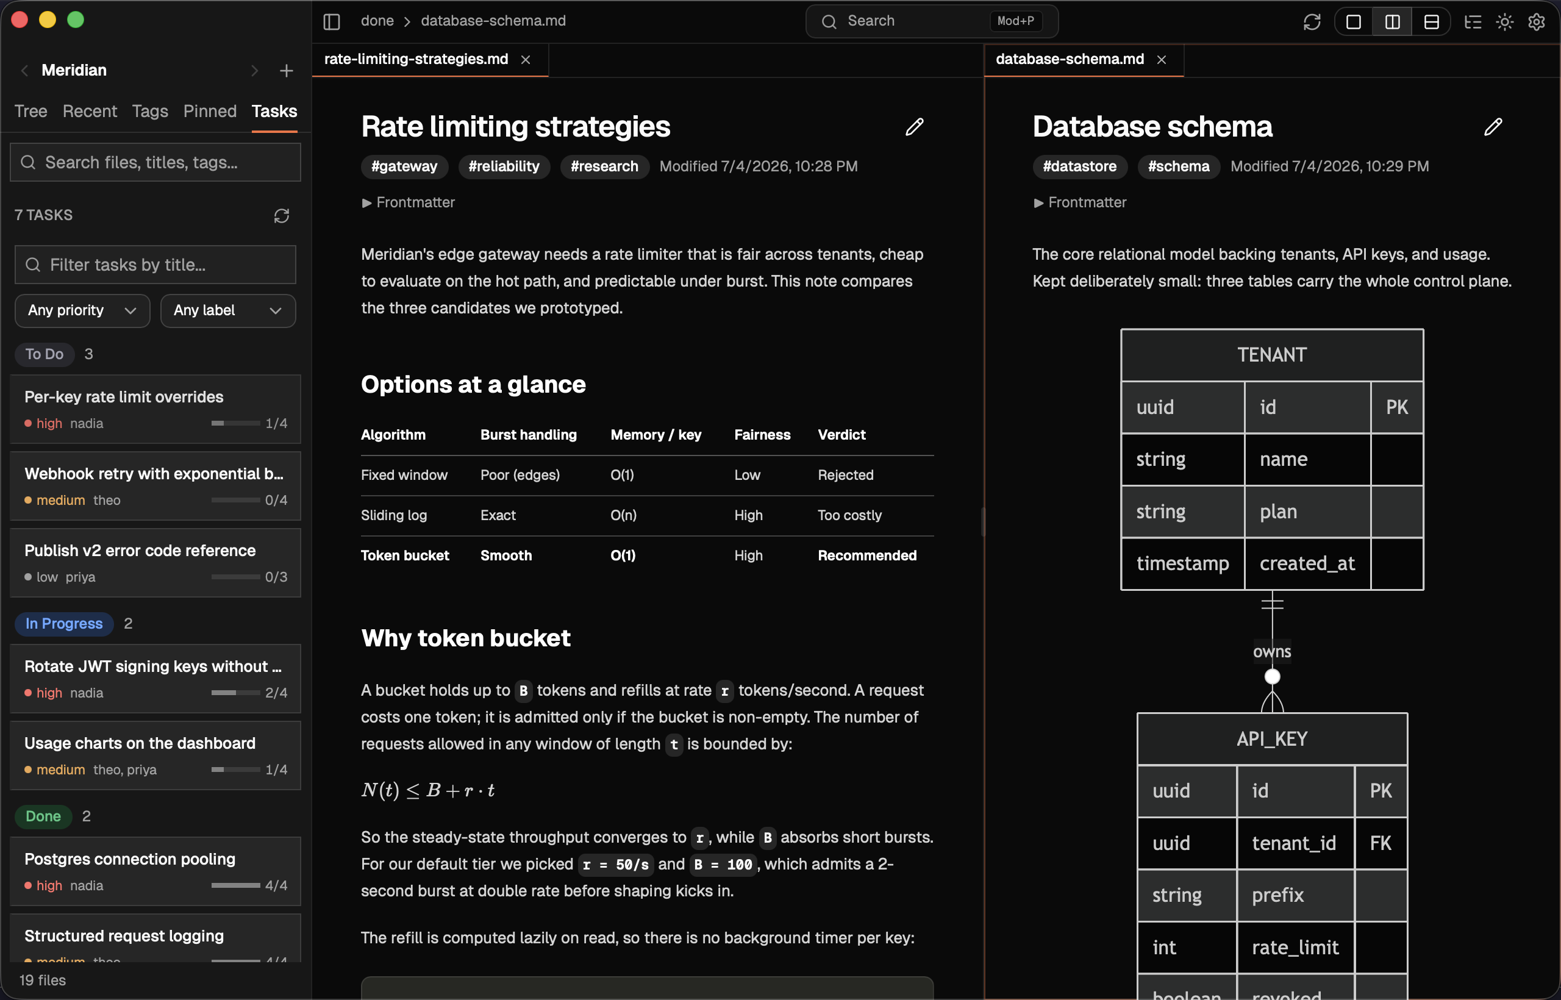Switch to single pane layout
This screenshot has width=1561, height=1000.
[x=1354, y=21]
